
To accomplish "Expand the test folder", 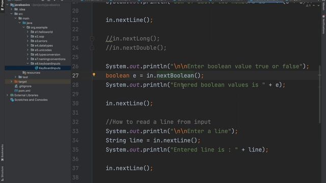I will click(x=16, y=77).
